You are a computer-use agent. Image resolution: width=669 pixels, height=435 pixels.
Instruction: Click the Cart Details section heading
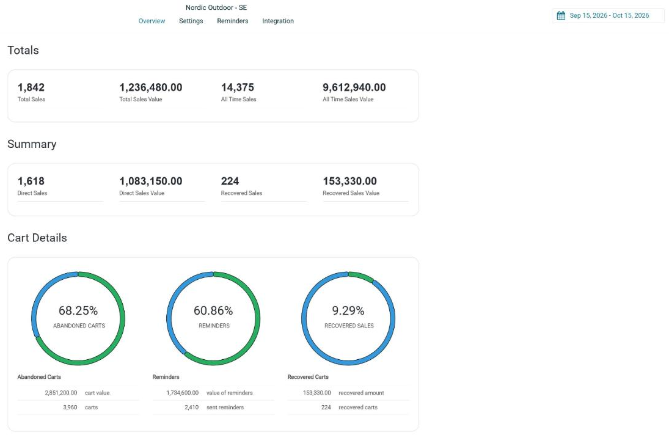pyautogui.click(x=37, y=238)
